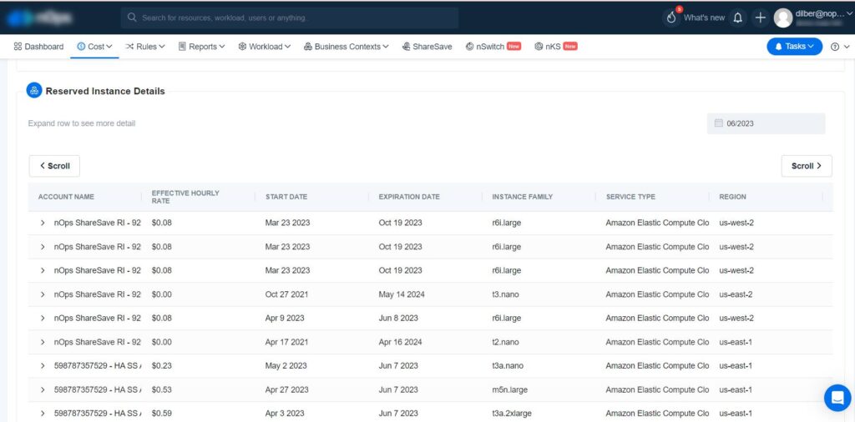Open the chat support bubble
This screenshot has height=422, width=855.
pyautogui.click(x=837, y=398)
